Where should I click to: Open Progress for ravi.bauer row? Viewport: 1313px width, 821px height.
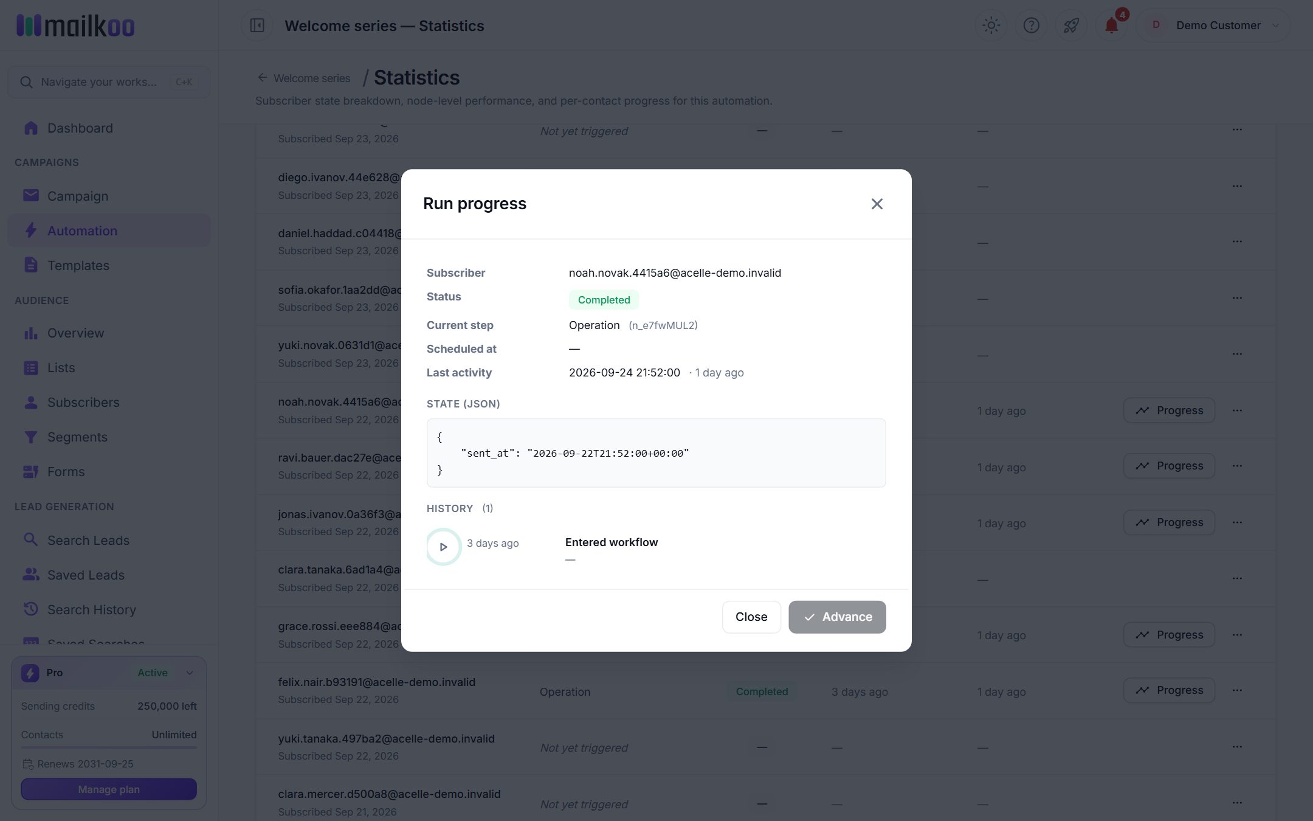pyautogui.click(x=1169, y=466)
